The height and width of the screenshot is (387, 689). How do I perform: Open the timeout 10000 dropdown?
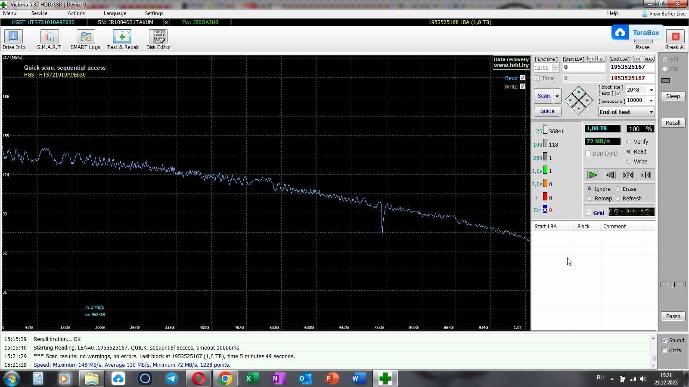pyautogui.click(x=651, y=100)
